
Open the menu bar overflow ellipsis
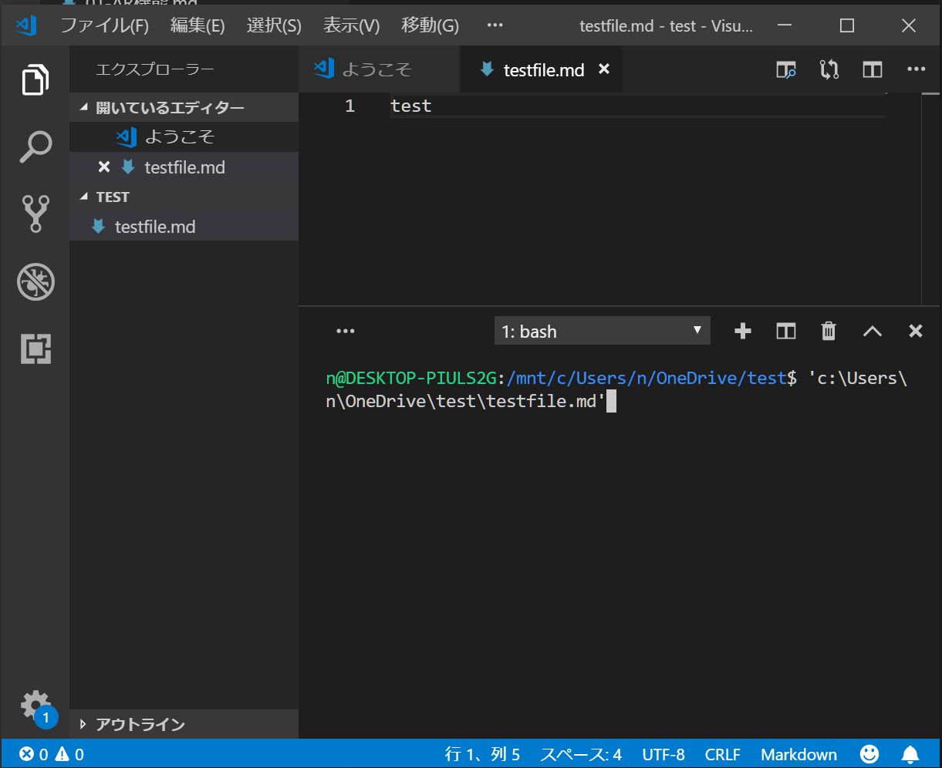(x=495, y=25)
